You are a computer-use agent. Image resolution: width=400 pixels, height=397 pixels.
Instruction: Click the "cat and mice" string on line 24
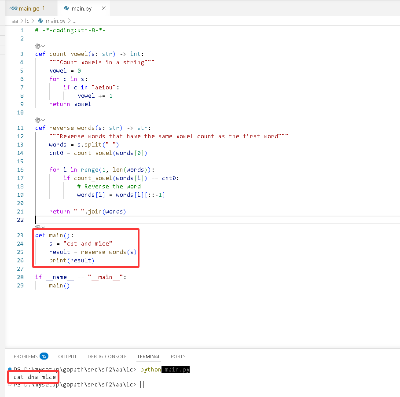coord(88,244)
